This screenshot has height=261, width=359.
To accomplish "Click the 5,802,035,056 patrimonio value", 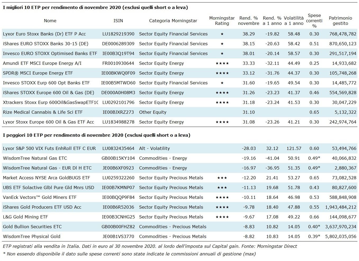I will 340,236.
